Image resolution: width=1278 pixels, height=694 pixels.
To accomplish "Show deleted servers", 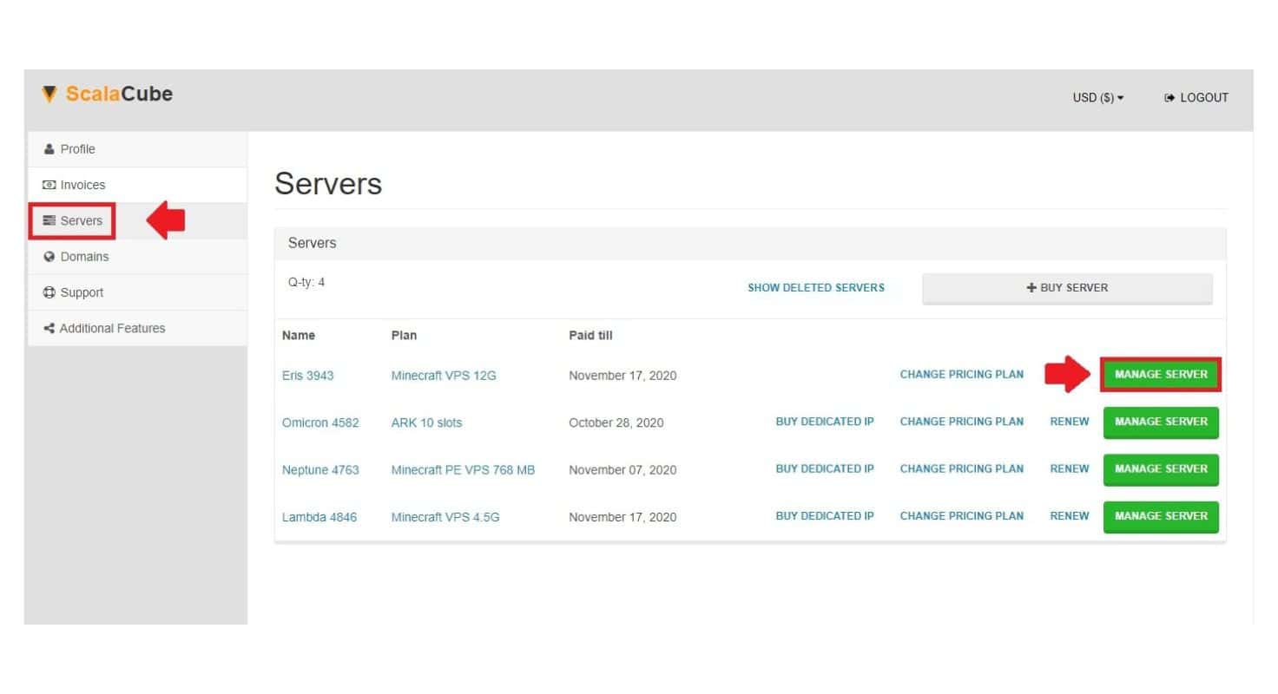I will coord(815,288).
